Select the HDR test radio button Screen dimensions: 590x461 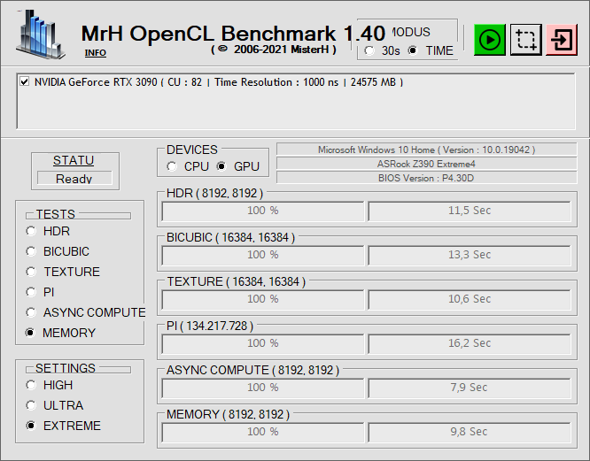(31, 231)
